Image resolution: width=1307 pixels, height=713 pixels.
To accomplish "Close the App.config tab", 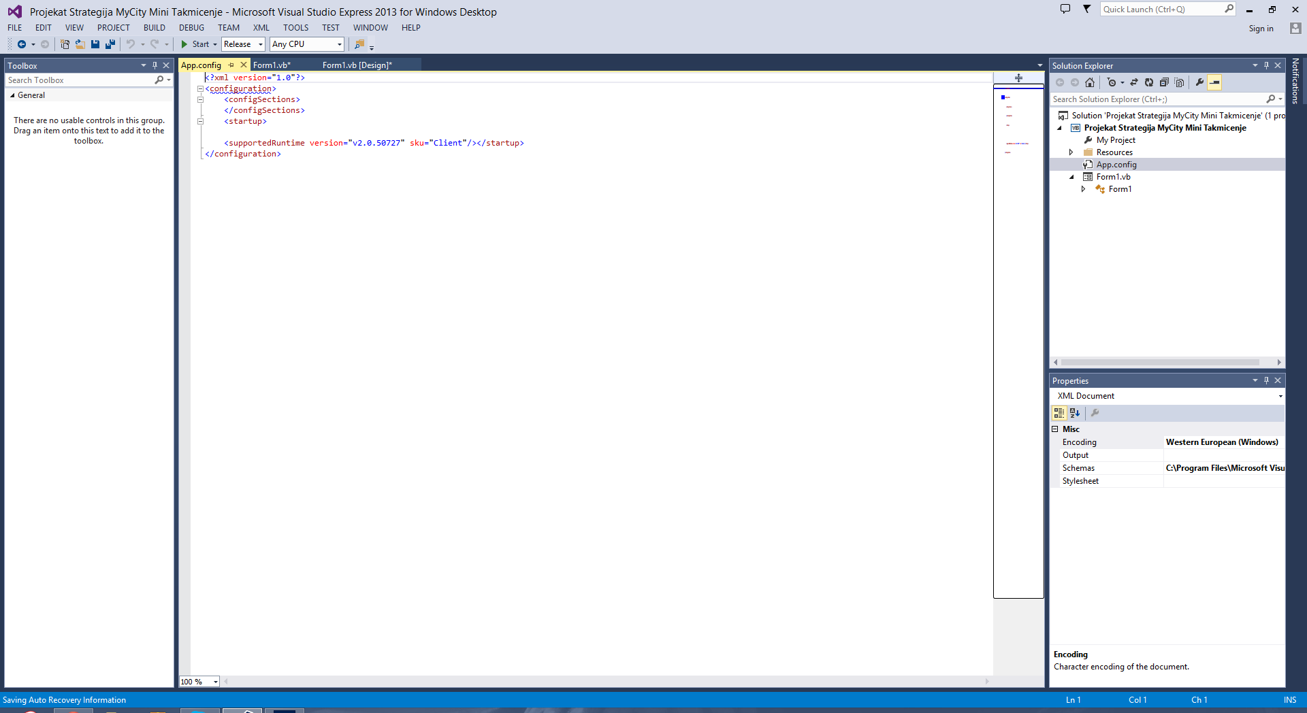I will (244, 65).
